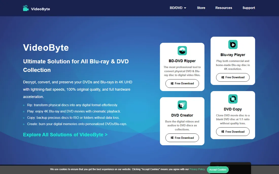Open the Store menu item

[x=201, y=8]
